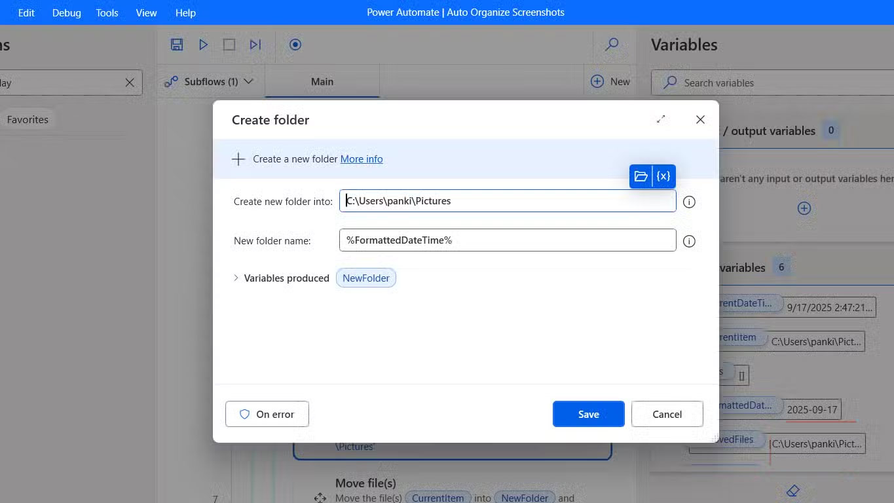Switch to the Main tab
This screenshot has width=894, height=503.
pyautogui.click(x=322, y=82)
